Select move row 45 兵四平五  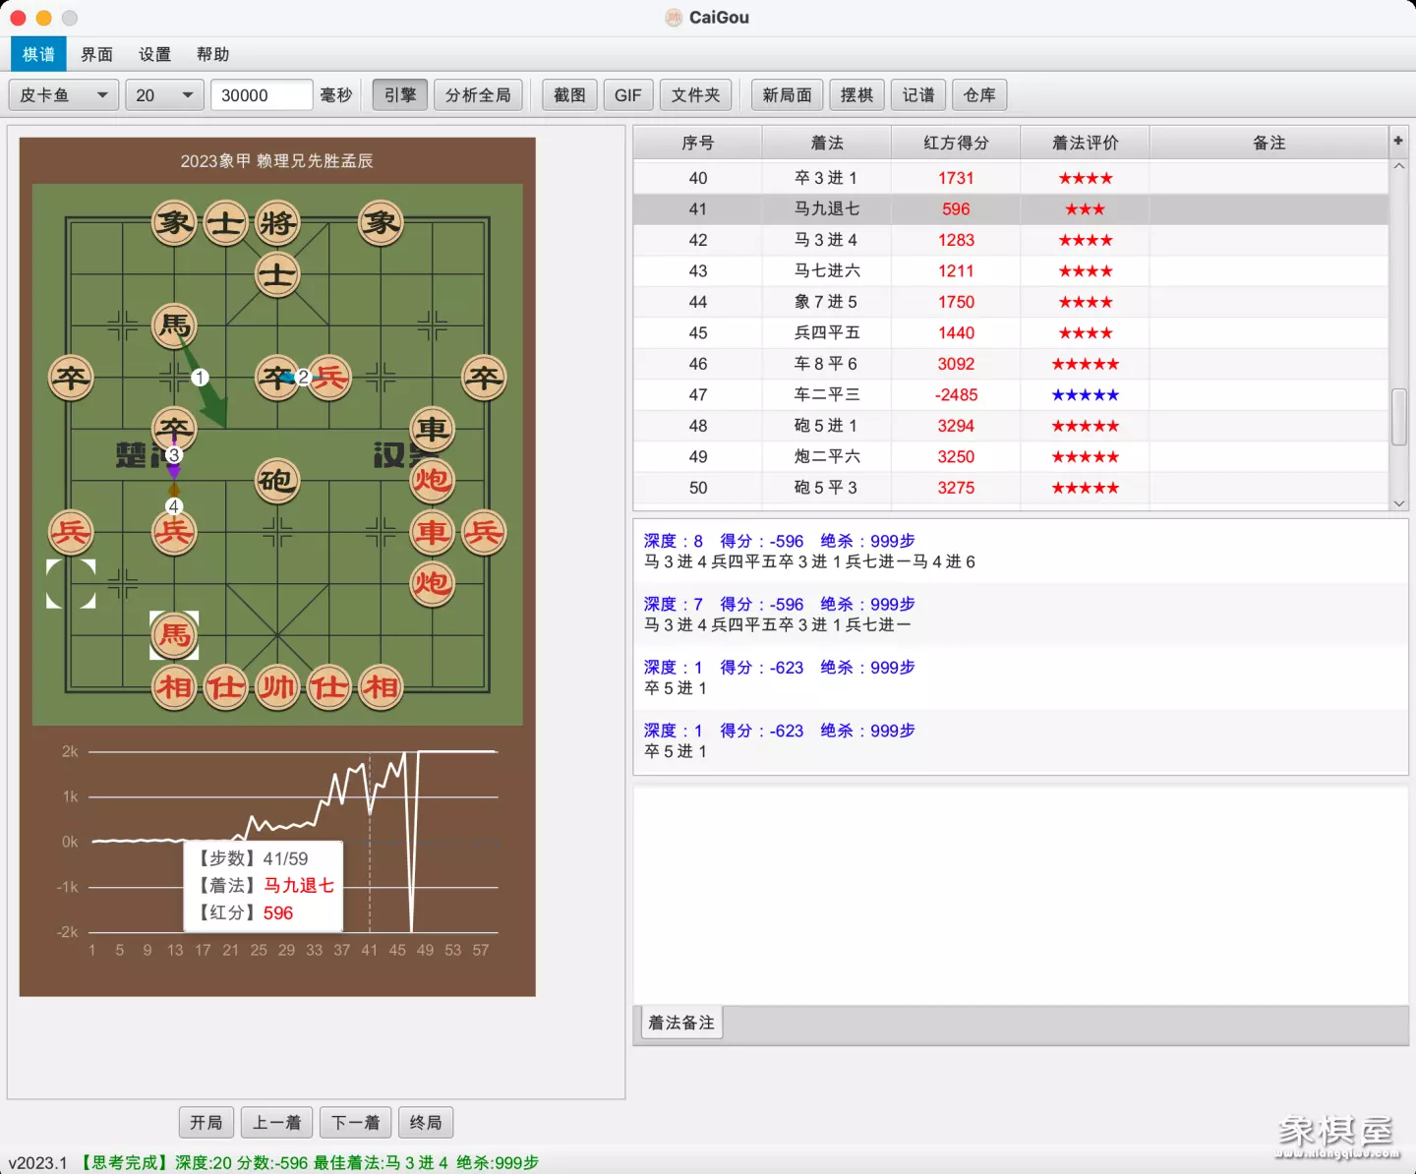pyautogui.click(x=1011, y=333)
